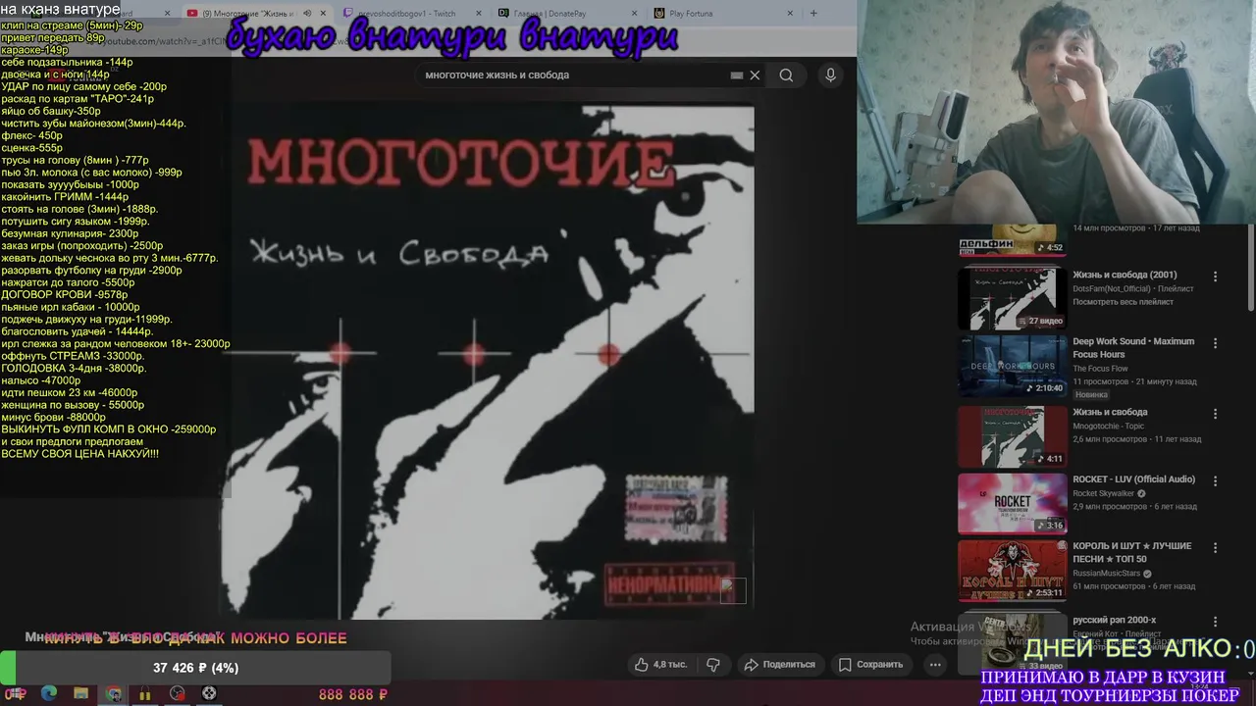This screenshot has width=1256, height=706.
Task: Clear the YouTube search query
Action: click(755, 76)
